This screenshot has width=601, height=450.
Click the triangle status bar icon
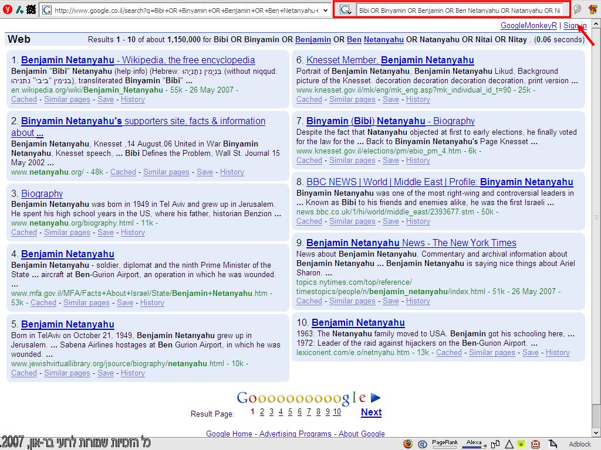point(509,444)
